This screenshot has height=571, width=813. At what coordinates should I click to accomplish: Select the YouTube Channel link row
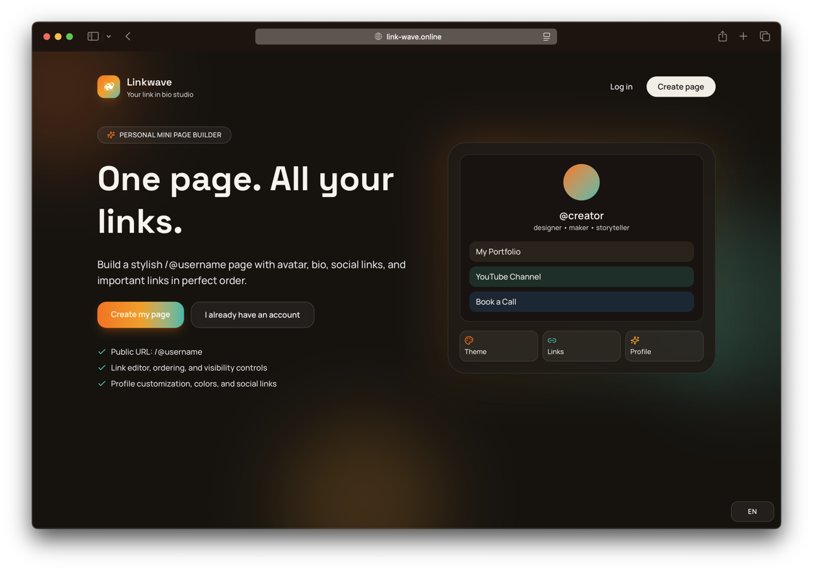(x=581, y=277)
